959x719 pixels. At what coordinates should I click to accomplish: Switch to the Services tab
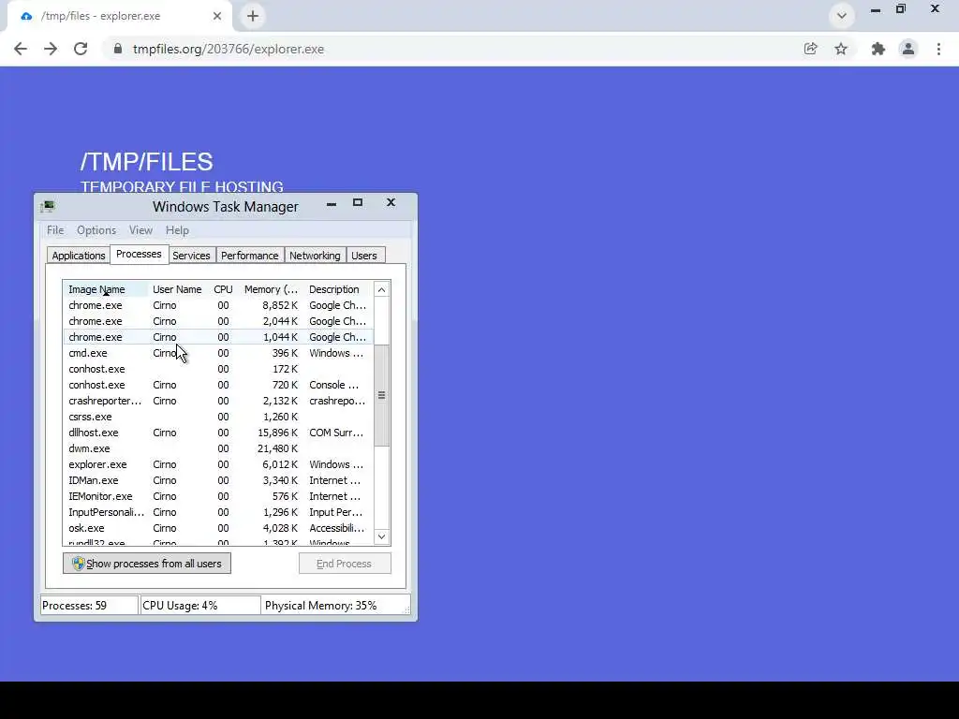pyautogui.click(x=191, y=256)
